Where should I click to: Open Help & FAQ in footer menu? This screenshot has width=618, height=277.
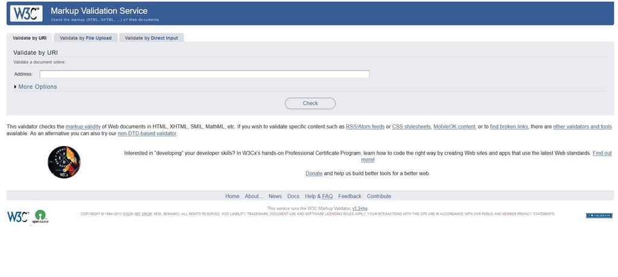point(319,196)
